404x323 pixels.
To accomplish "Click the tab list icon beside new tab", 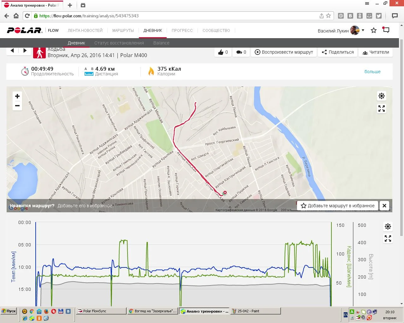I will point(83,5).
